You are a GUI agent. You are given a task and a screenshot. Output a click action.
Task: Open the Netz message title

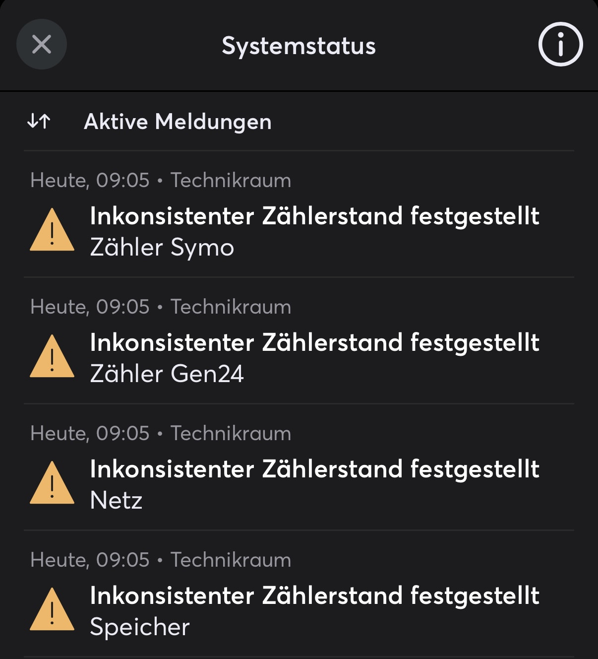[x=314, y=469]
